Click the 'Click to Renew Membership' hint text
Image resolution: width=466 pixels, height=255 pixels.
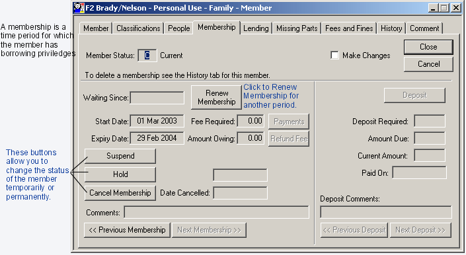click(x=271, y=96)
